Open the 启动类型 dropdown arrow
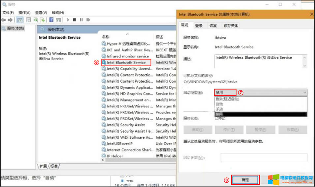Image resolution: width=315 pixels, height=187 pixels. coord(304,93)
